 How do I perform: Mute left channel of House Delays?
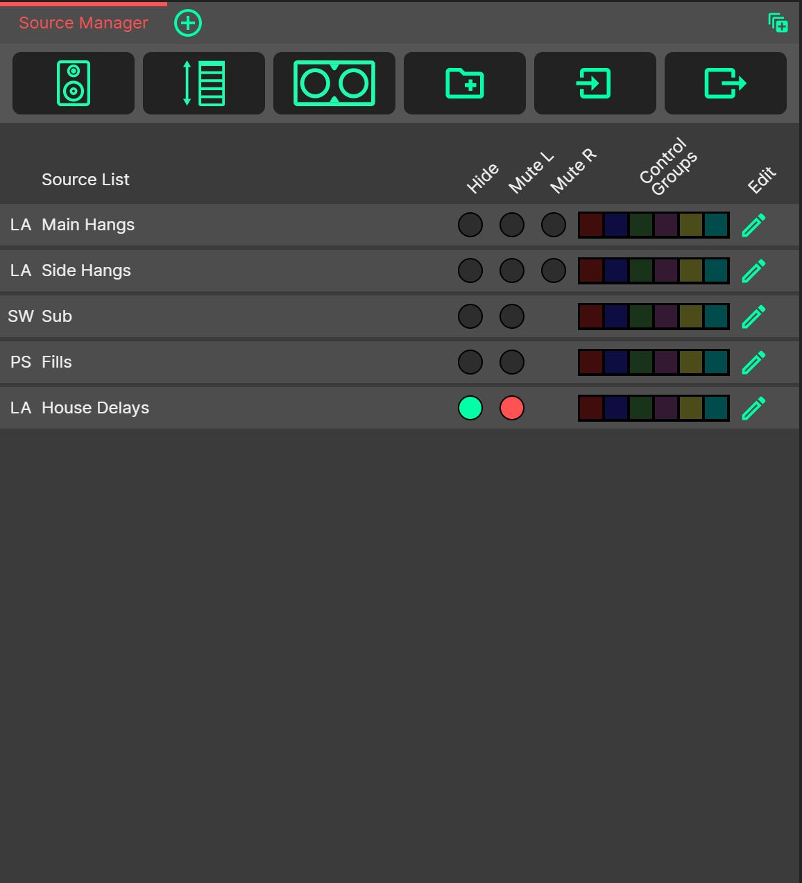512,408
